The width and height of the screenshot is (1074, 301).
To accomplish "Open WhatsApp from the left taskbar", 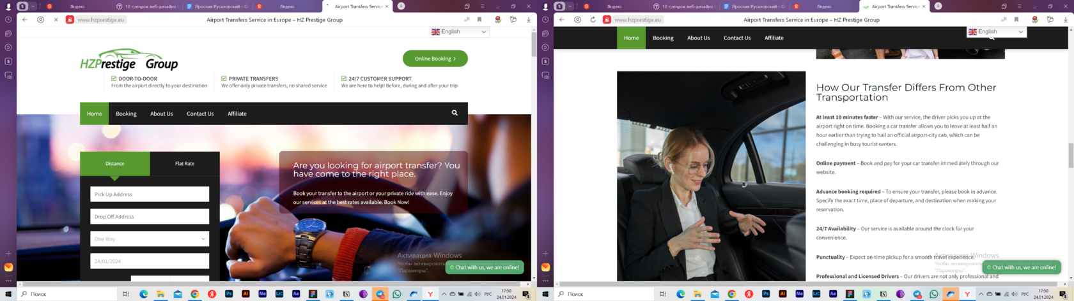I will (397, 294).
